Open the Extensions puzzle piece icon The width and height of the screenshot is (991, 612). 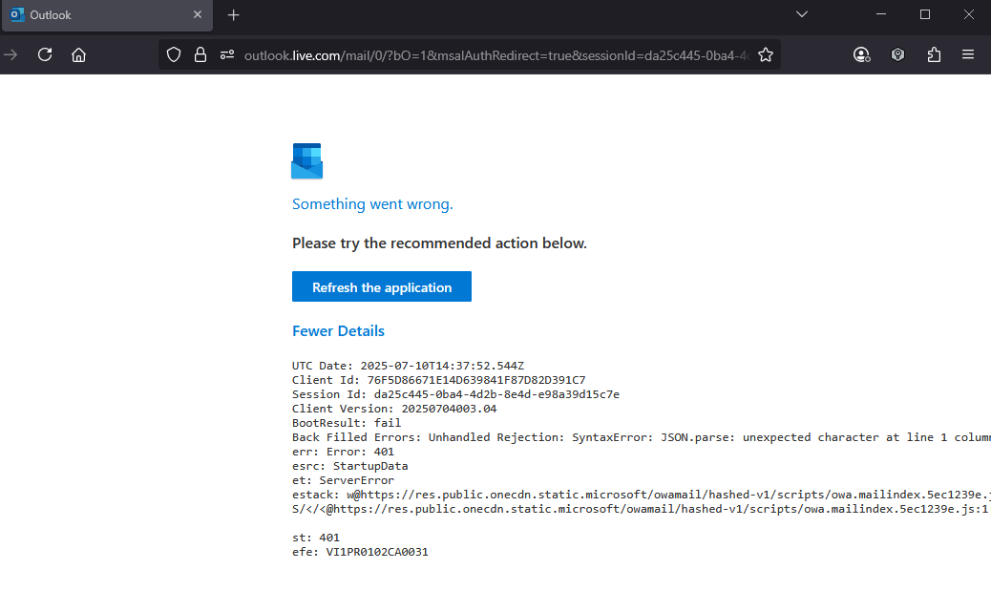(934, 55)
